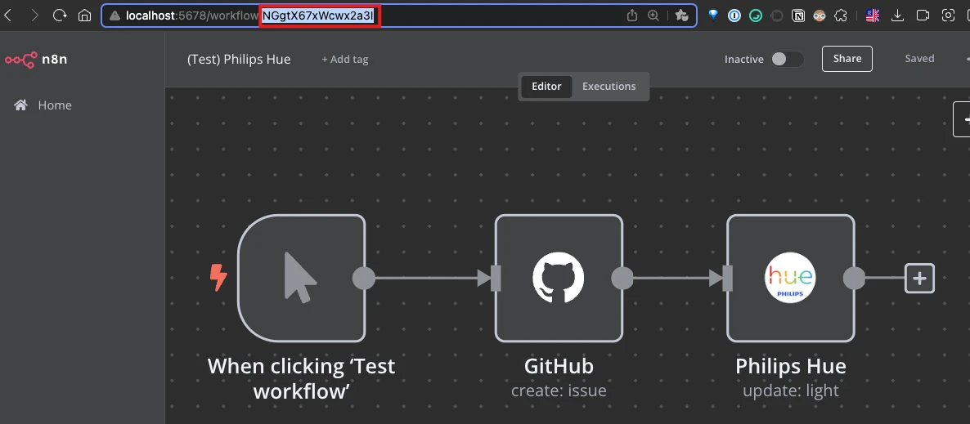Click the 'create: issue' subtitle under GitHub
The height and width of the screenshot is (424, 970).
click(x=559, y=391)
